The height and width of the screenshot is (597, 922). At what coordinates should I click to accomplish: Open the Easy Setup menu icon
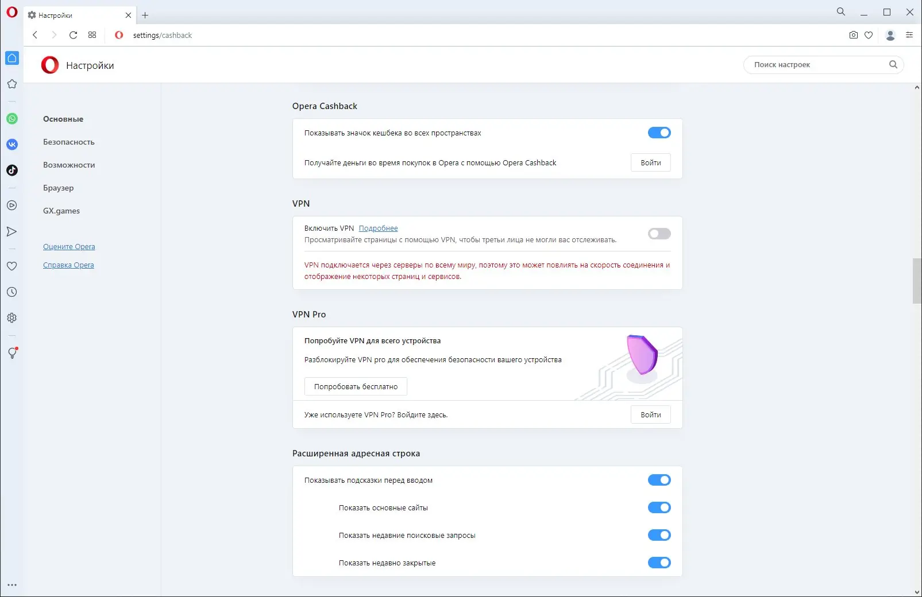909,35
